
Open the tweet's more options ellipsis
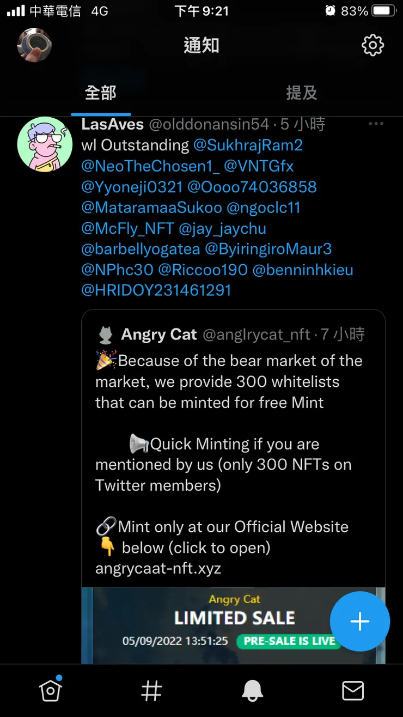click(x=376, y=124)
